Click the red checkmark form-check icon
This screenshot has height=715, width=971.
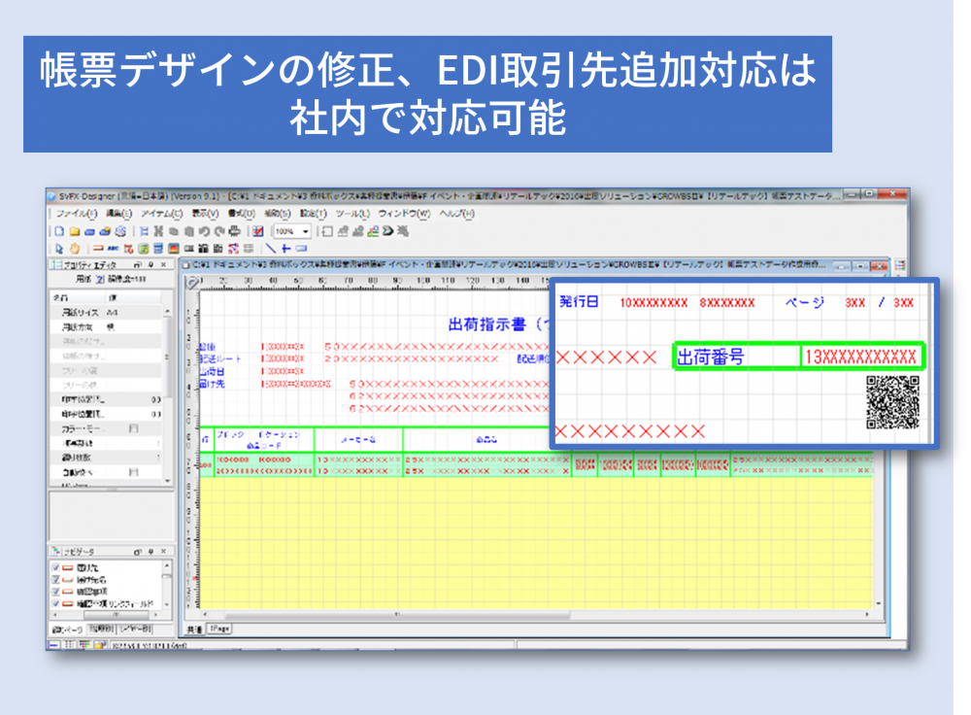[x=258, y=231]
